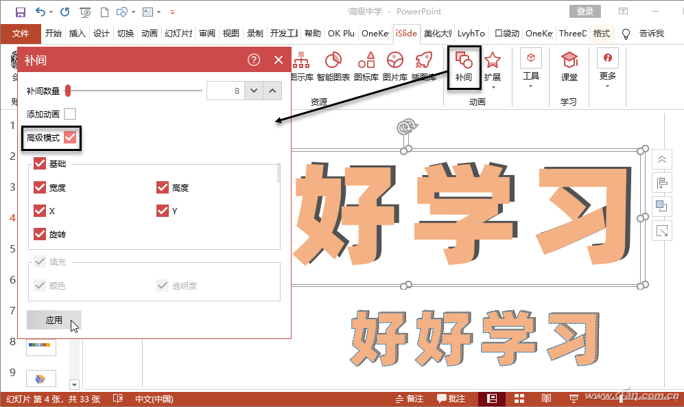Uncheck the 旋转 rotation option
Viewport: 684px width, 407px height.
39,234
